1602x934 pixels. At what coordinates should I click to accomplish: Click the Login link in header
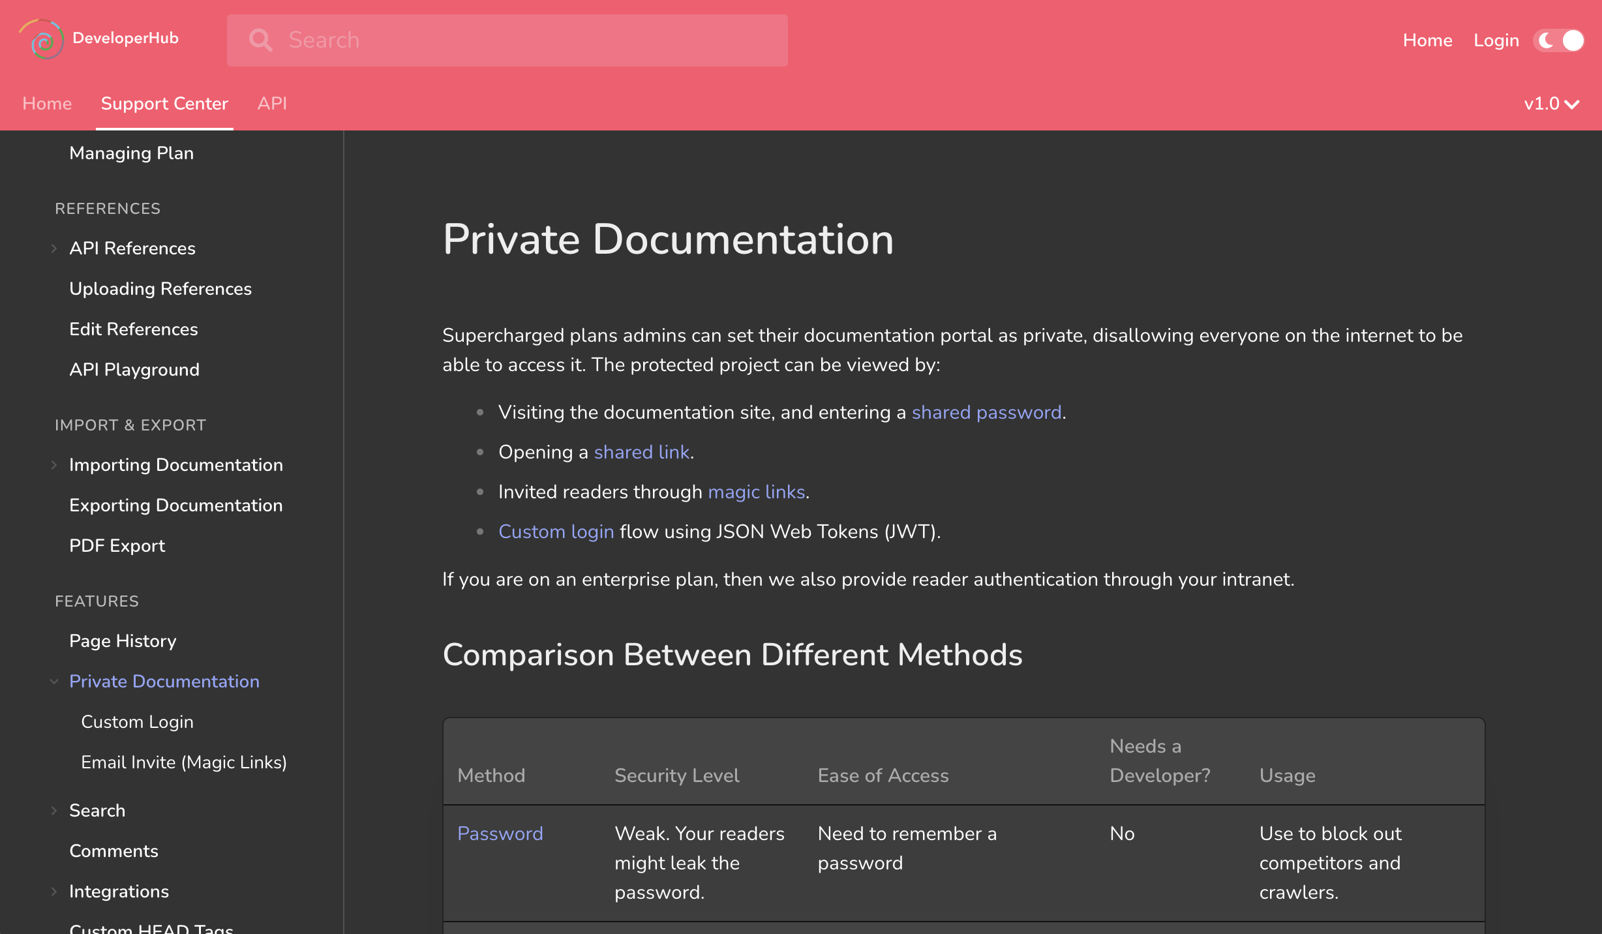point(1496,40)
